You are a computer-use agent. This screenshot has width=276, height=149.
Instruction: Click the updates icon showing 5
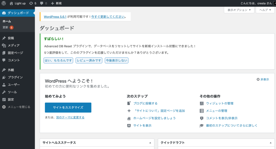pos(31,3)
